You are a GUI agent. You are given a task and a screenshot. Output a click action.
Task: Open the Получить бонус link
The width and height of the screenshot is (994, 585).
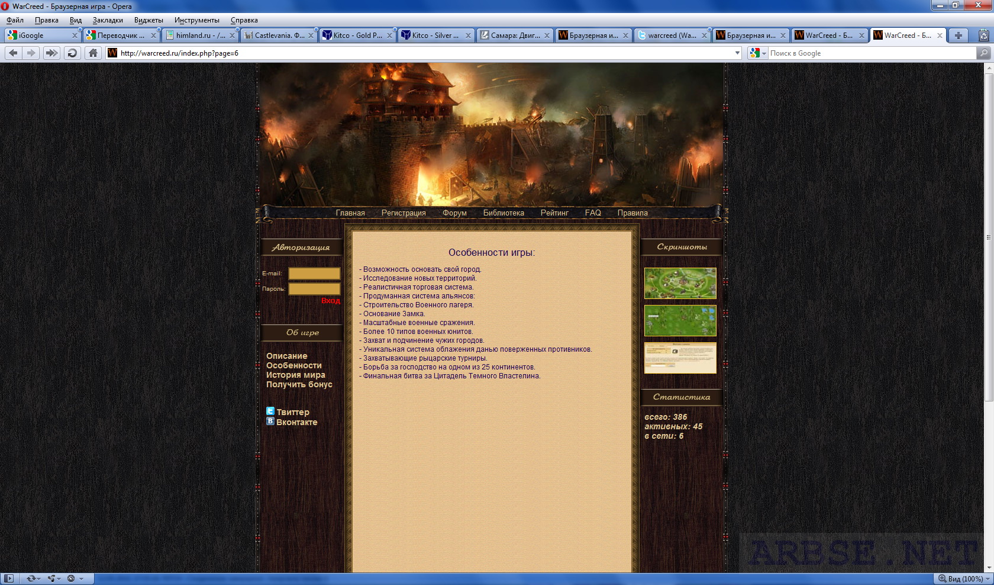point(299,384)
